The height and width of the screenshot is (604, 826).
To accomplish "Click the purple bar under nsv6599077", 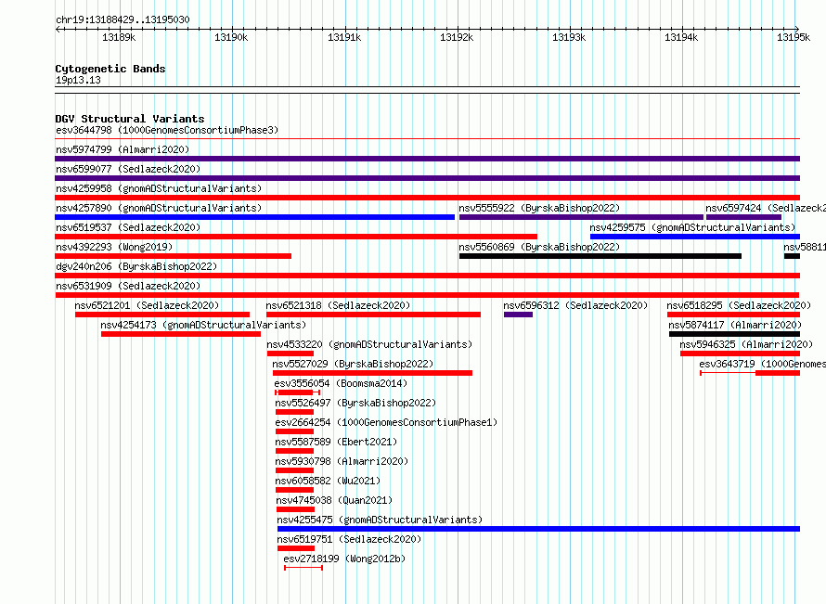I will tap(427, 178).
